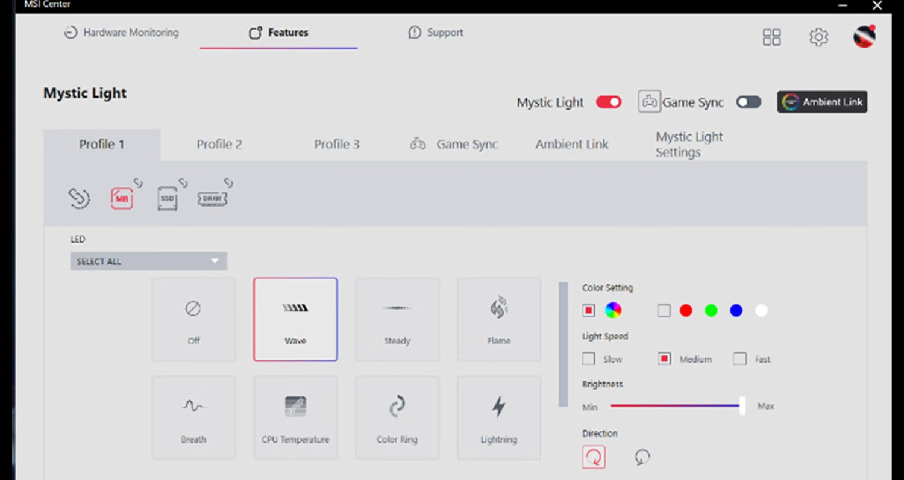Check the Fast light speed checkbox
This screenshot has height=480, width=904.
tap(739, 359)
